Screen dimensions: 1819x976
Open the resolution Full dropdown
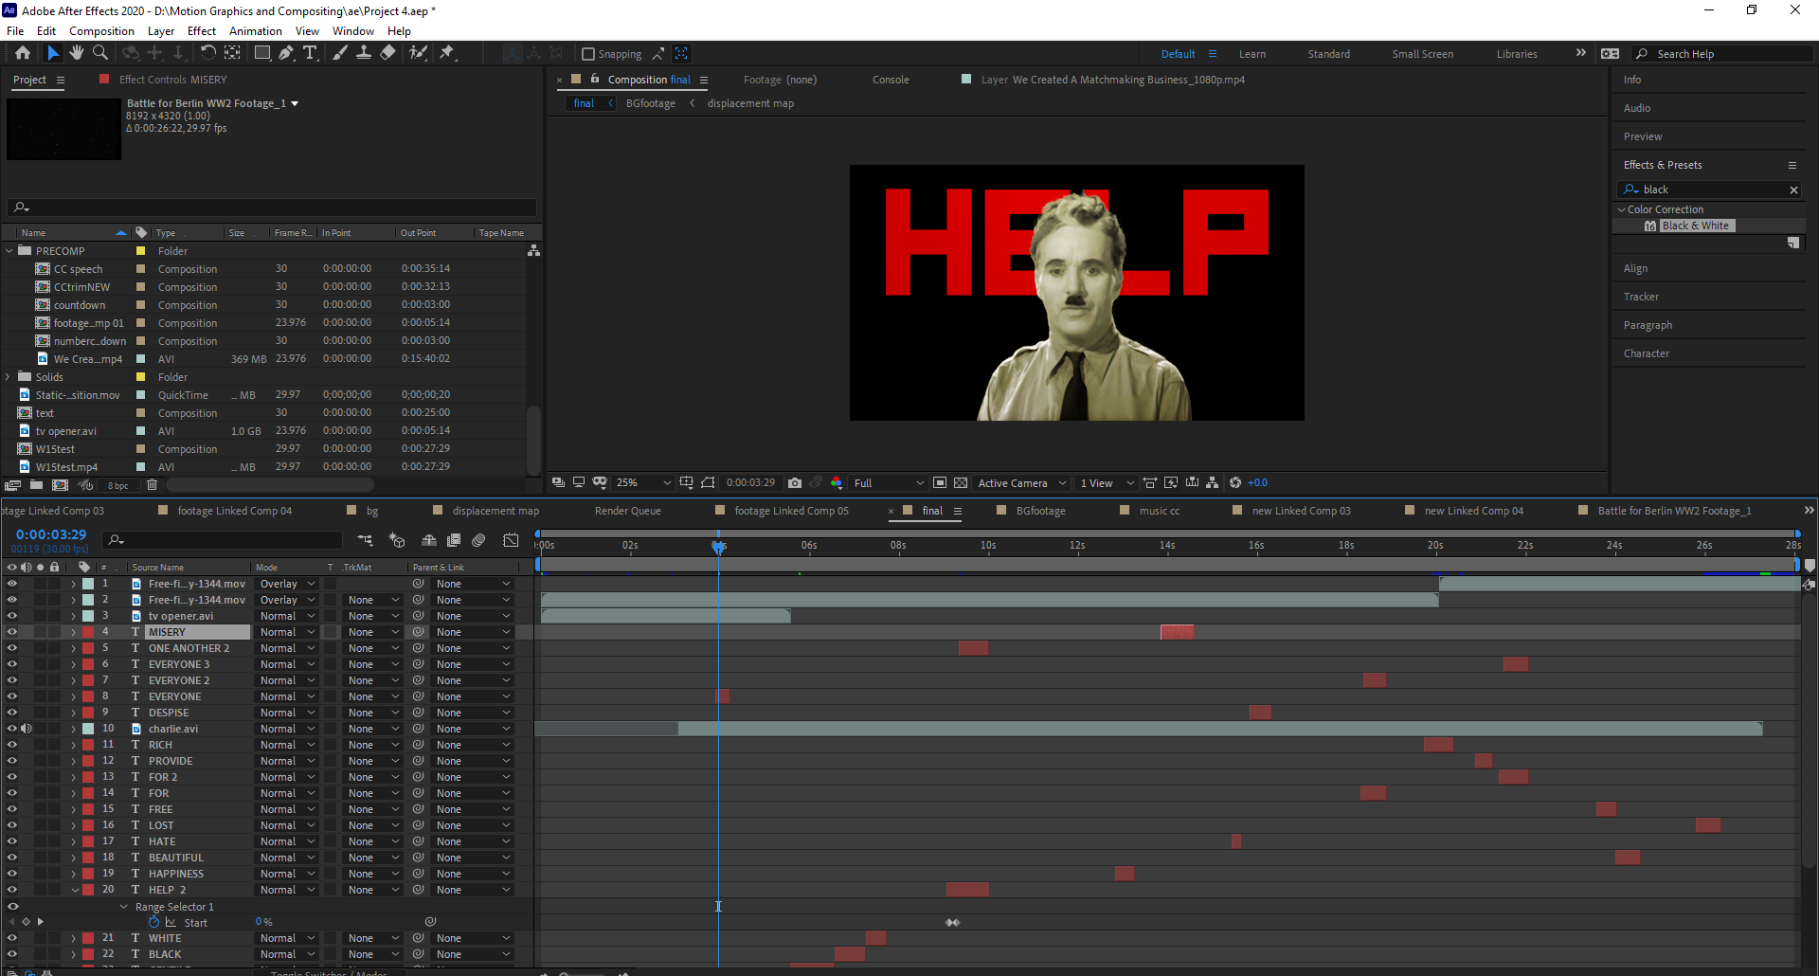click(x=889, y=483)
